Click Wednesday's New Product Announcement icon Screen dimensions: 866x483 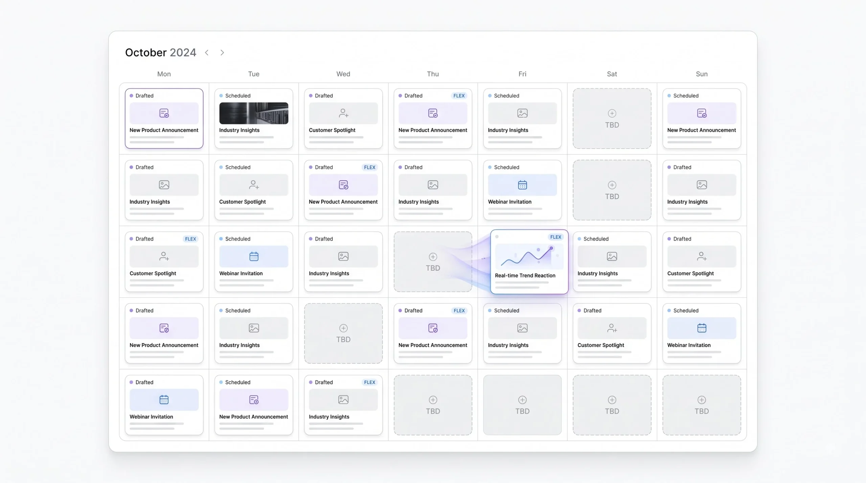pyautogui.click(x=343, y=185)
